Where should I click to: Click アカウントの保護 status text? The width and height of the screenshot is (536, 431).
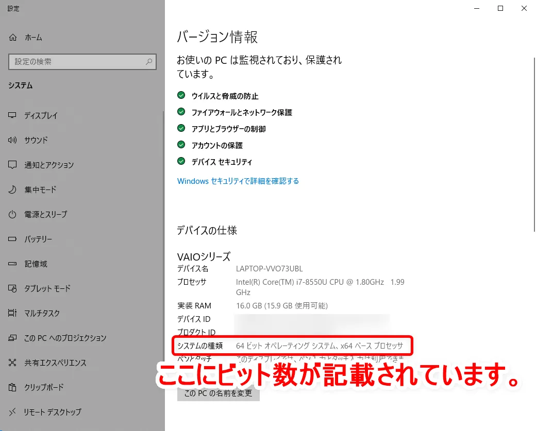(217, 145)
